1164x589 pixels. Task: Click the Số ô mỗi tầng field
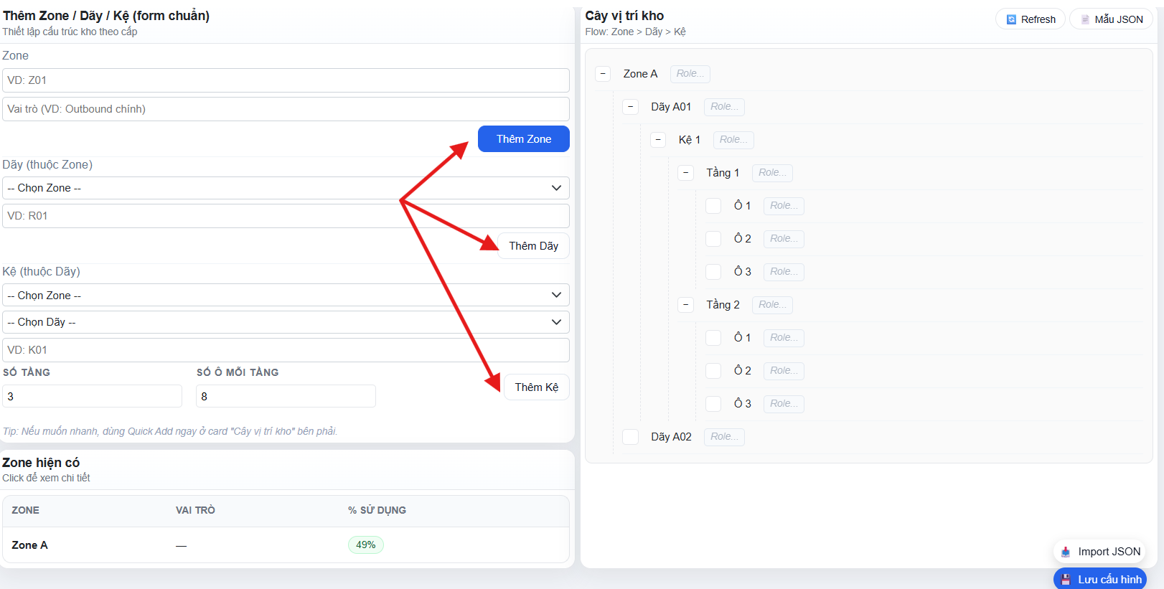point(286,396)
